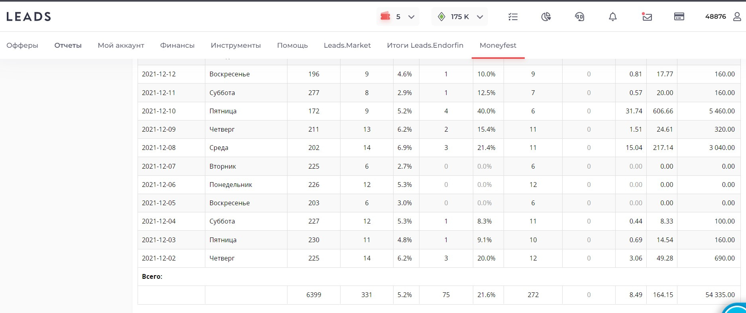This screenshot has width=746, height=313.
Task: Open Итоги Leads.Endorfin page
Action: [425, 45]
